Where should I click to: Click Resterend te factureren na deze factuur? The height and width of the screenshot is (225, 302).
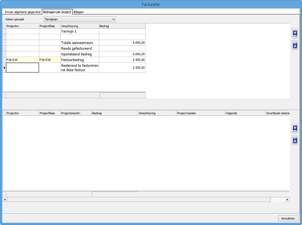point(80,68)
